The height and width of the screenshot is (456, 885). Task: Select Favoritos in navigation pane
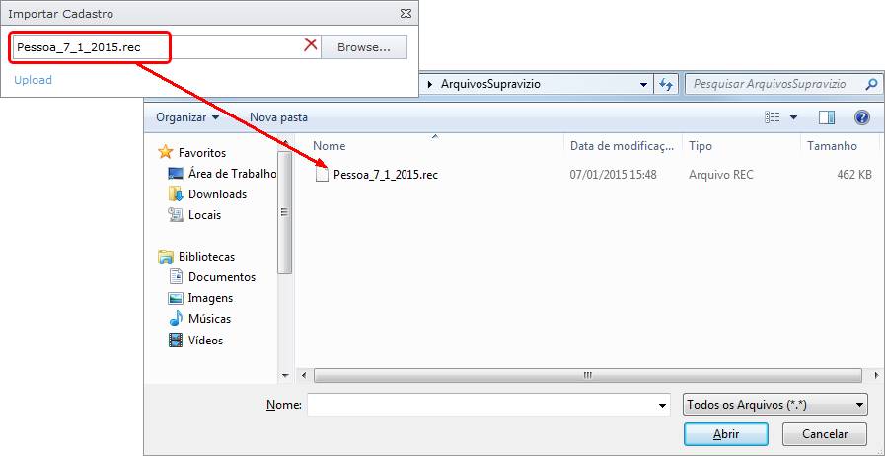click(202, 152)
